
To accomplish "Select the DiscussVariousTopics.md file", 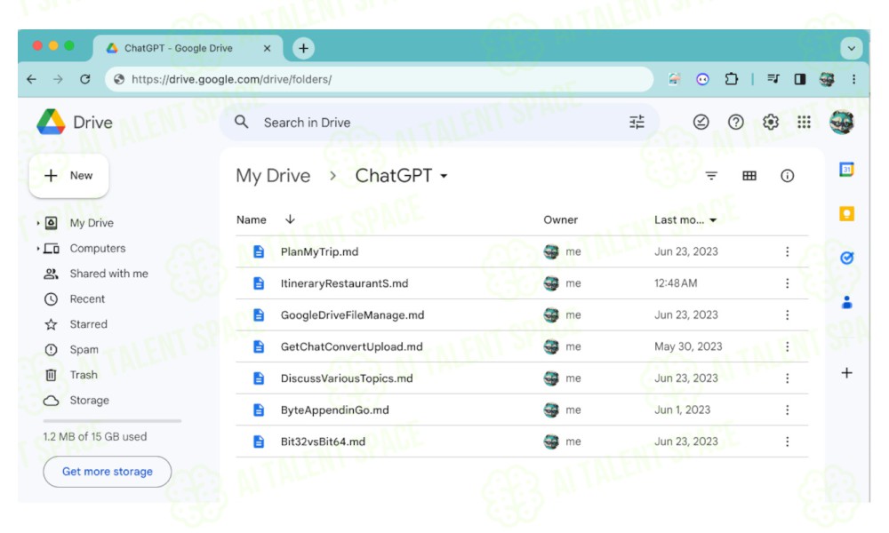I will click(522, 378).
